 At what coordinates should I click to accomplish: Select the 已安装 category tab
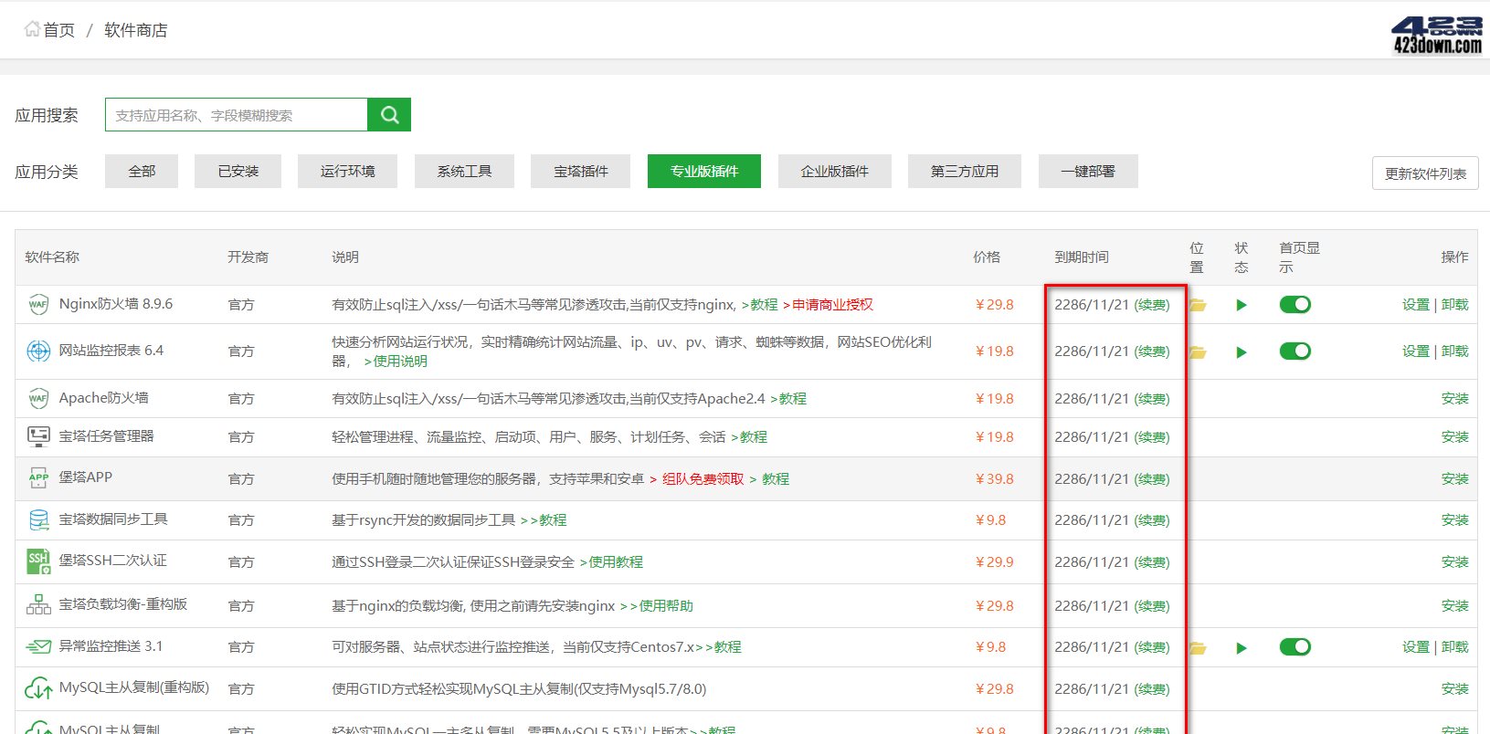coord(238,172)
